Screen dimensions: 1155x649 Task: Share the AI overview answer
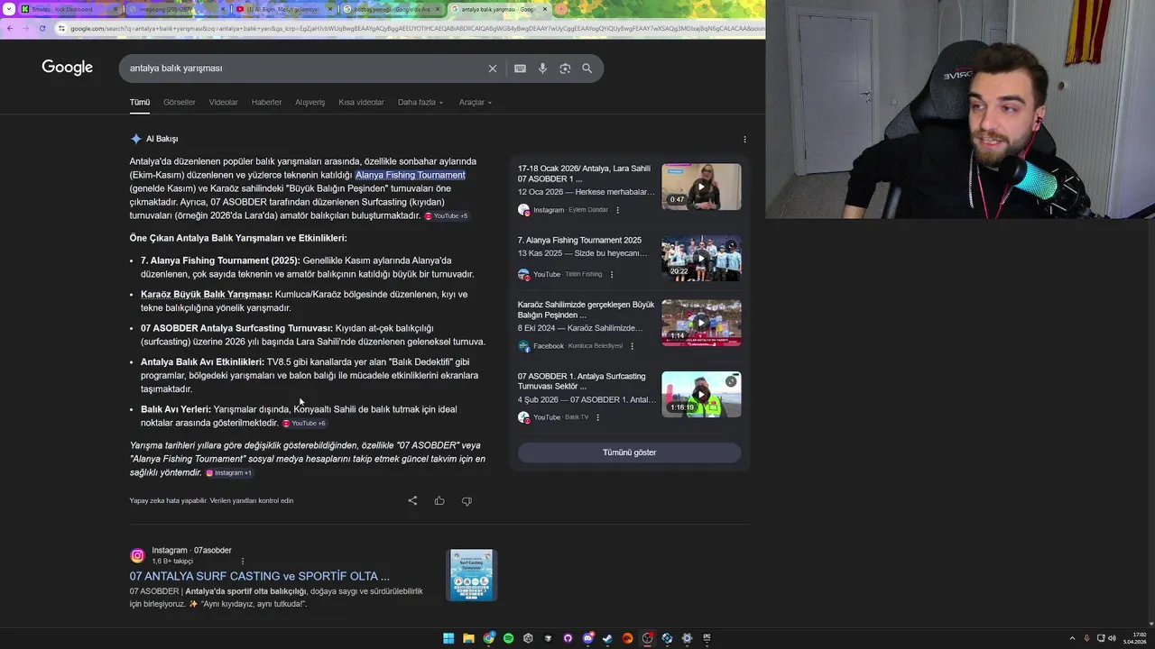(x=412, y=500)
